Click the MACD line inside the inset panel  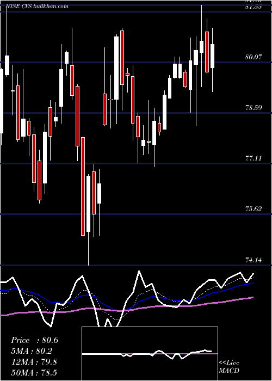[x=148, y=354]
